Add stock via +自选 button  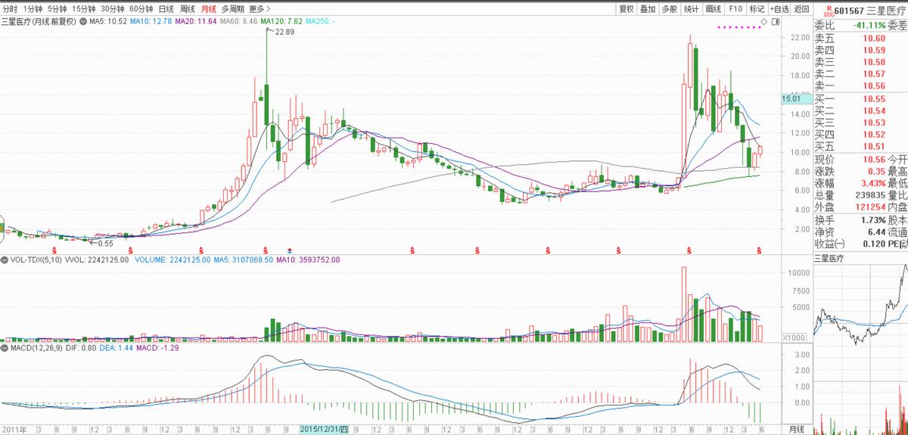click(779, 9)
